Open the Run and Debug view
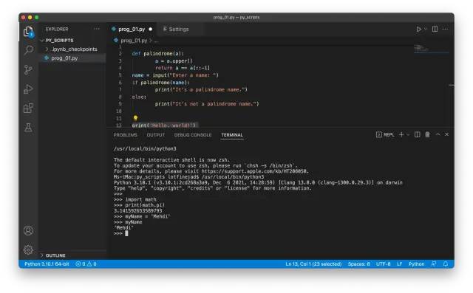Image resolution: width=473 pixels, height=293 pixels. point(28,89)
